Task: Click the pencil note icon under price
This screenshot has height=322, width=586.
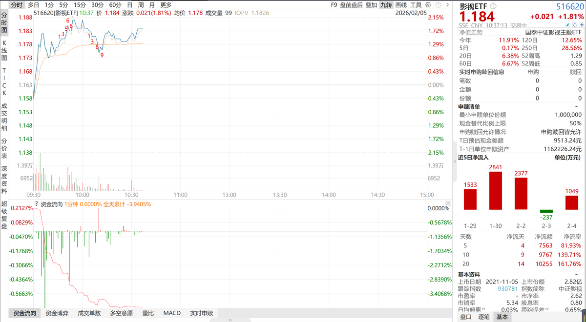Action: coord(568,25)
